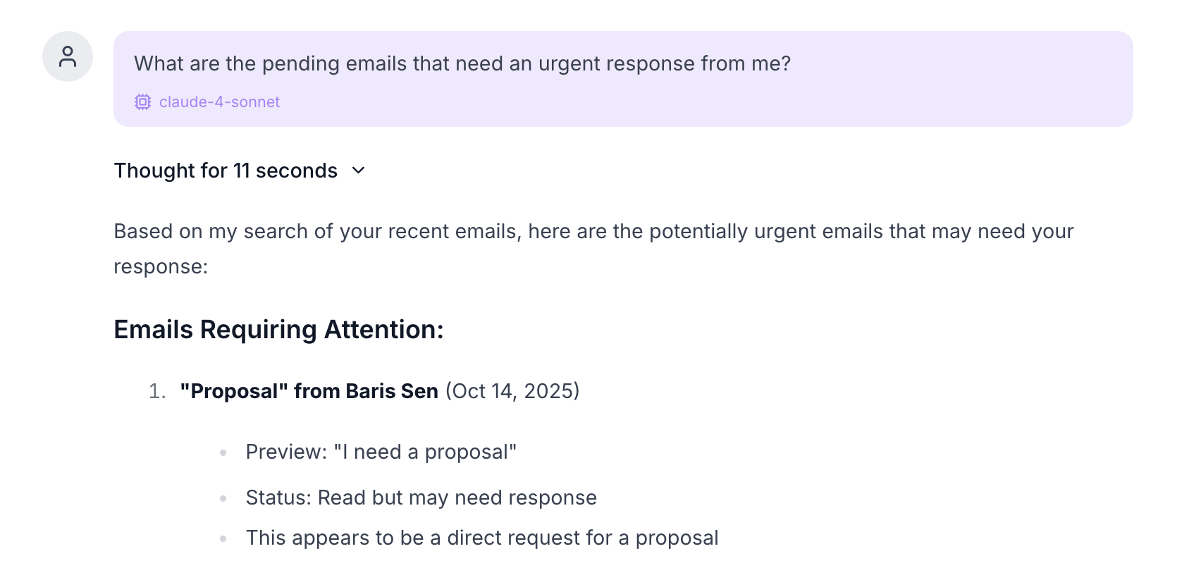Click the list number 1 marker
This screenshot has width=1201, height=575.
pyautogui.click(x=156, y=392)
